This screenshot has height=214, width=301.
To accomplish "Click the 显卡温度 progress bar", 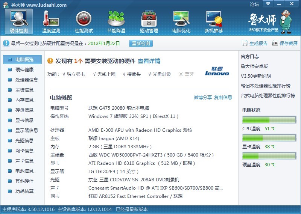I will click(x=269, y=138).
